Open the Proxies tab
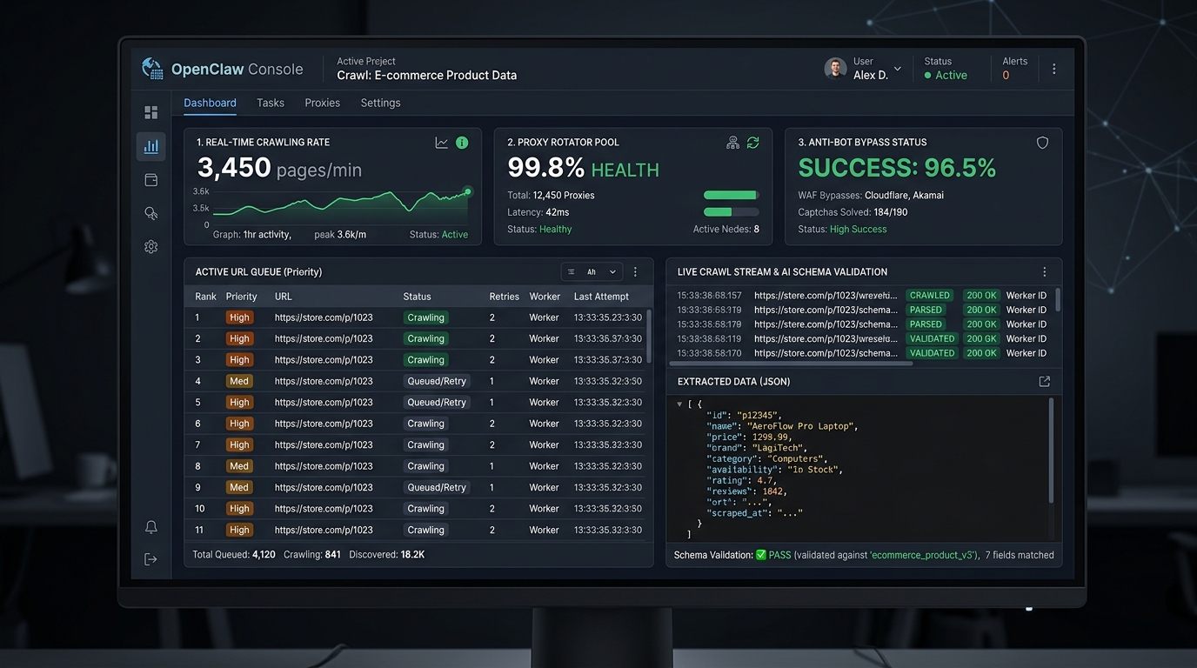1197x668 pixels. pyautogui.click(x=322, y=103)
